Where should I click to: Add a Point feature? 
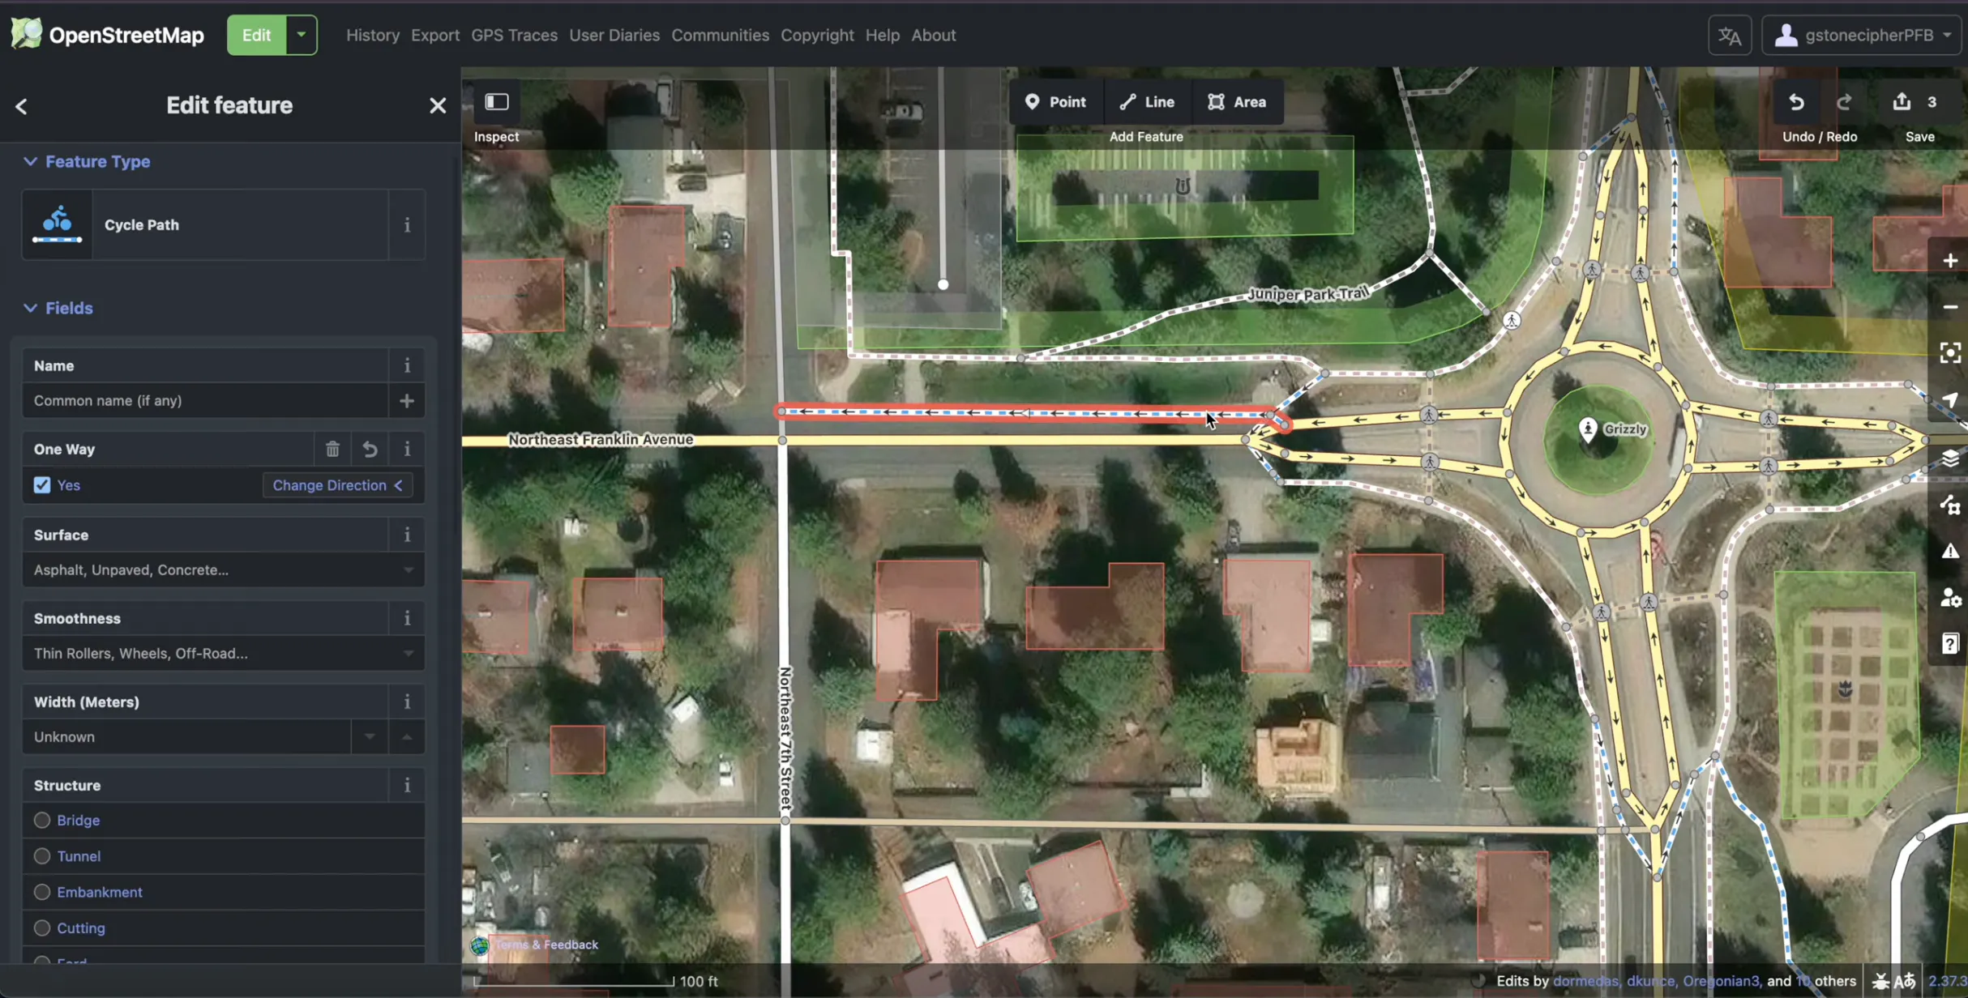click(x=1055, y=102)
